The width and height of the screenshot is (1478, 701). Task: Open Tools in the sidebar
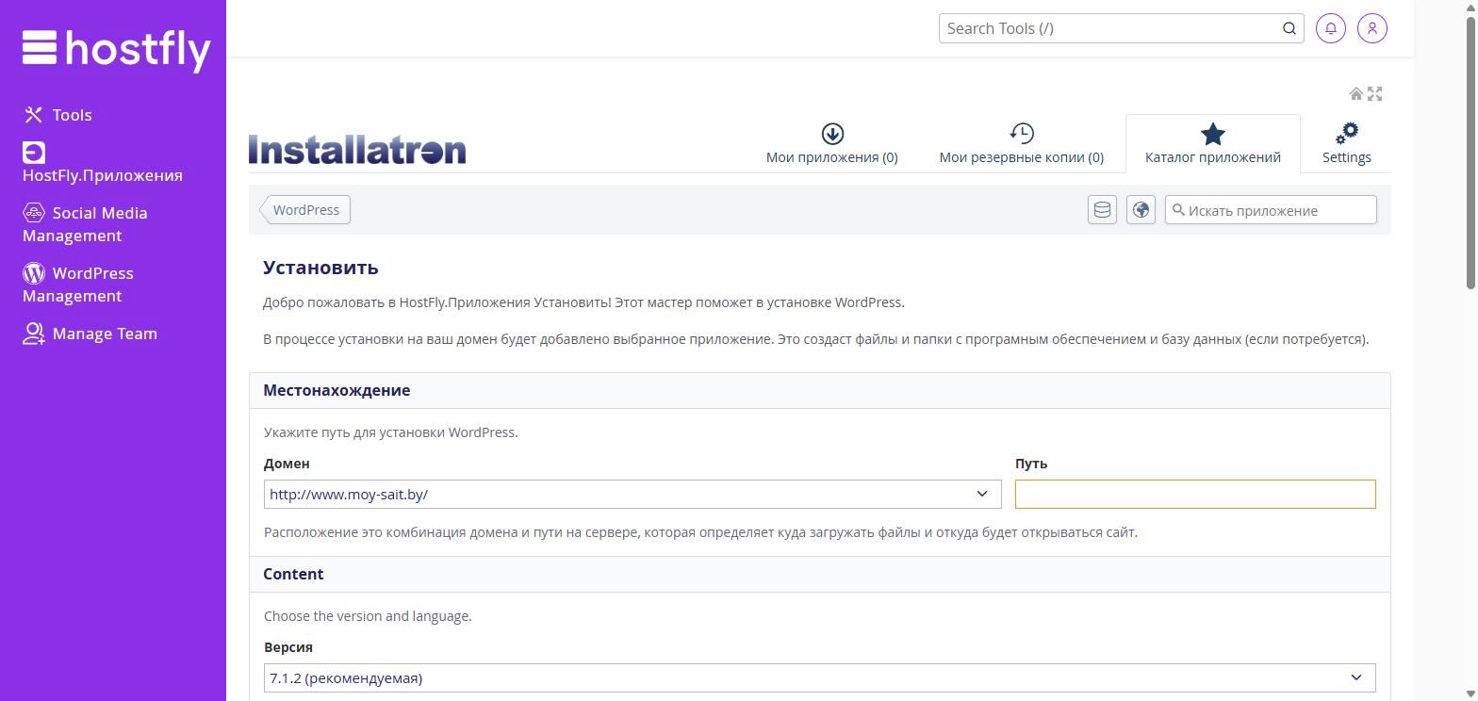tap(57, 115)
